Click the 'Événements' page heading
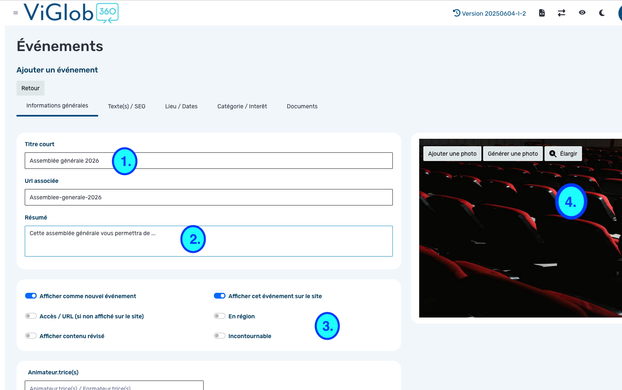622x390 pixels. [60, 46]
